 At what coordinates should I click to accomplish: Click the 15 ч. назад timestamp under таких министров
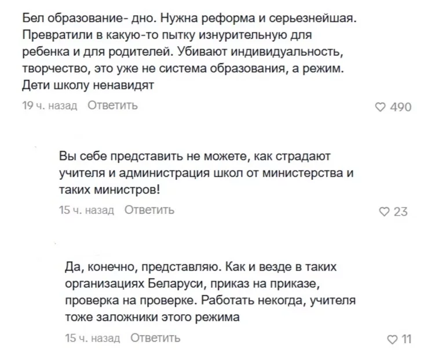tap(86, 210)
